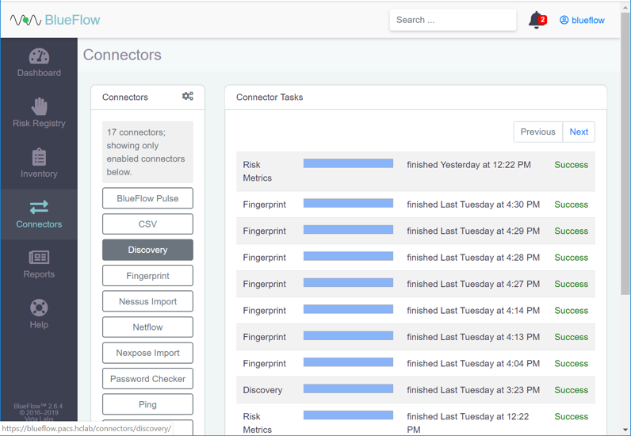This screenshot has height=436, width=631.
Task: Open connector settings gears icon
Action: click(x=188, y=97)
